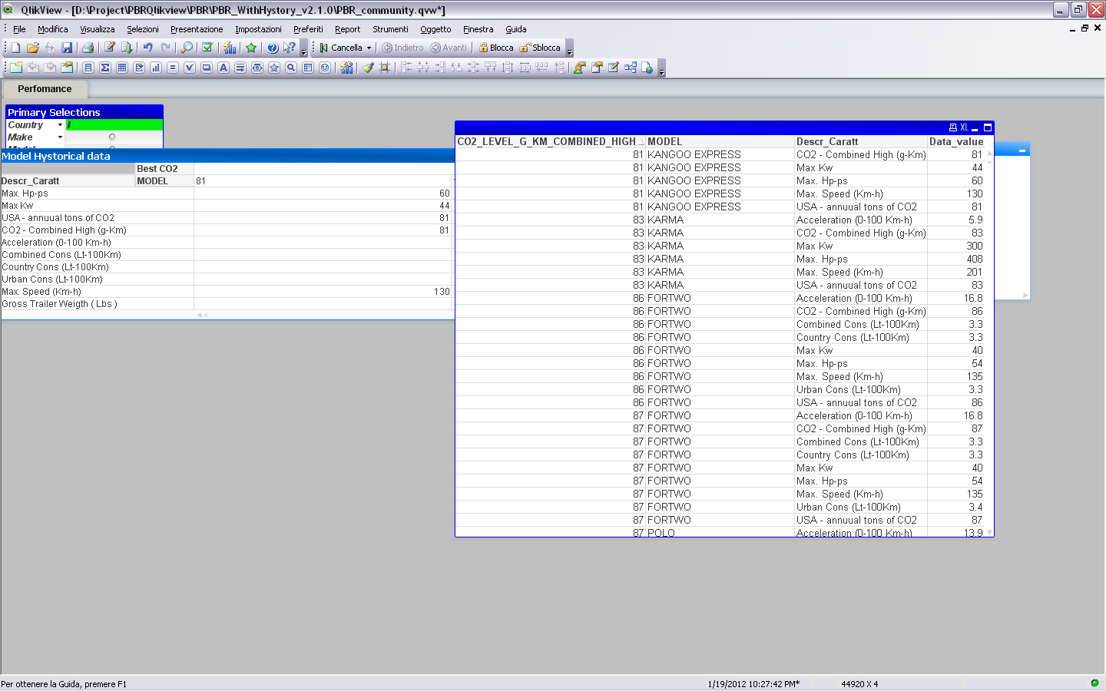The width and height of the screenshot is (1106, 691).
Task: Click the green status indicator in status bar
Action: (x=1094, y=683)
